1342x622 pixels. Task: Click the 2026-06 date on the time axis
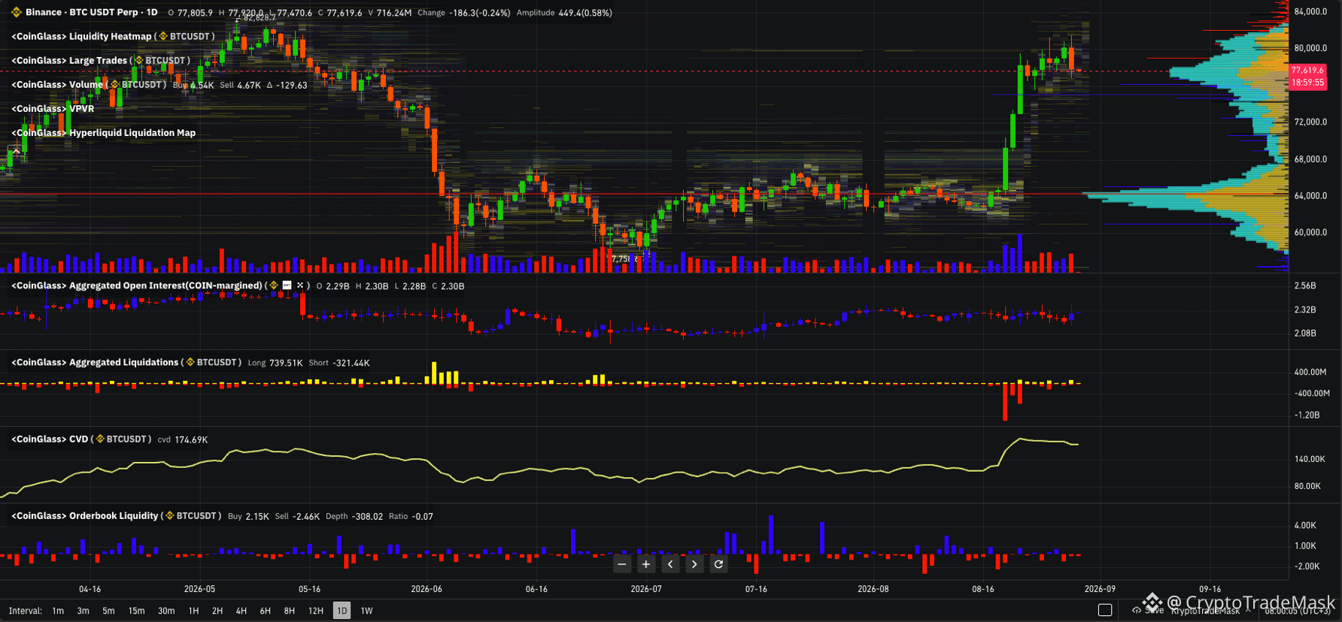pyautogui.click(x=427, y=589)
